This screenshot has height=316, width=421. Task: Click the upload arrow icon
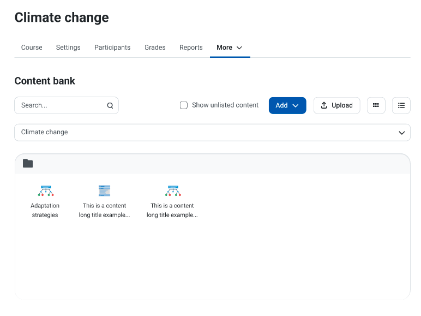tap(324, 105)
